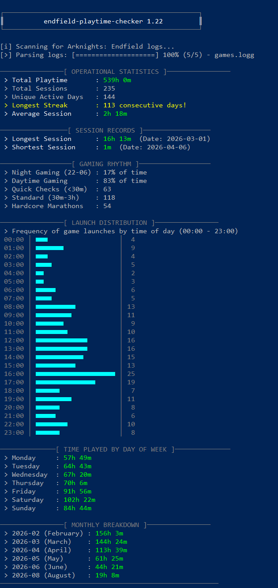
Task: Click the cyan bar for 01:00
Action: coord(49,248)
